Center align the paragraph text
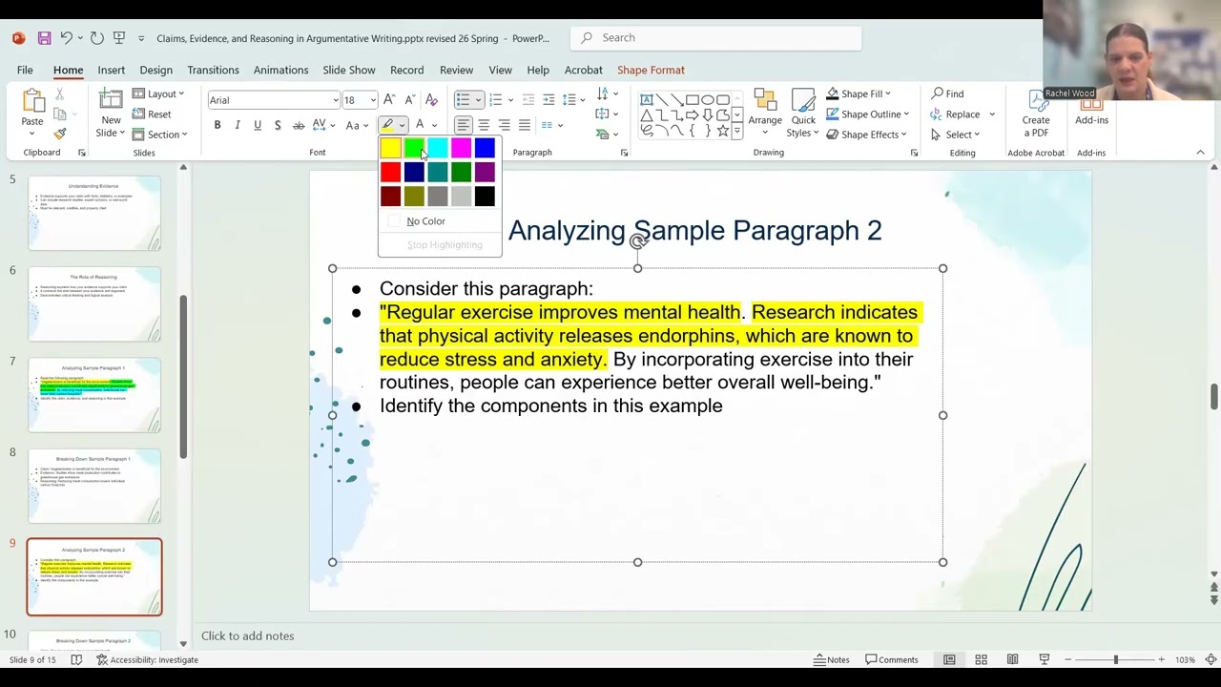 [x=484, y=125]
